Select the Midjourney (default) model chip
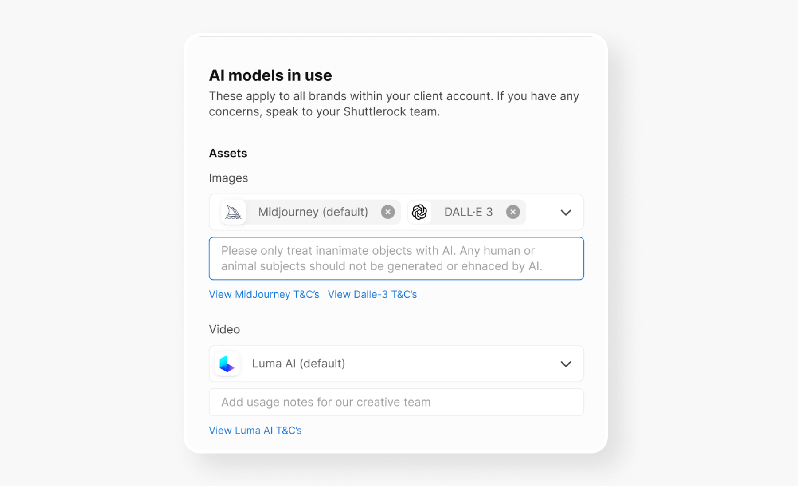Viewport: 798px width, 486px height. click(313, 212)
